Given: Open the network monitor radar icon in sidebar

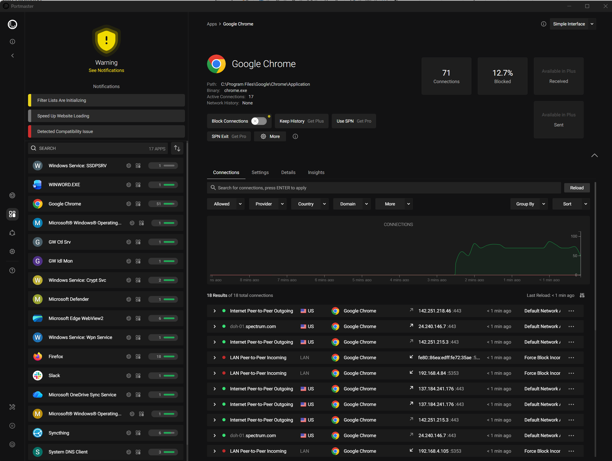Looking at the screenshot, I should pos(12,195).
